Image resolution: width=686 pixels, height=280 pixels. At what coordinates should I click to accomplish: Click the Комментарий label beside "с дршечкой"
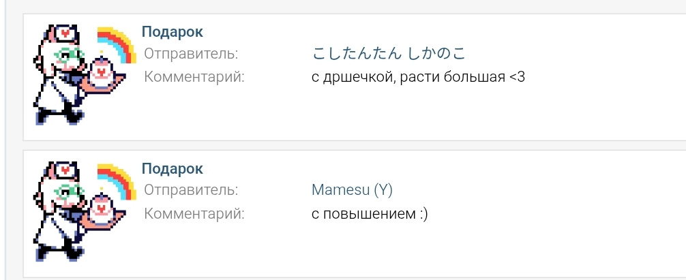(x=194, y=77)
